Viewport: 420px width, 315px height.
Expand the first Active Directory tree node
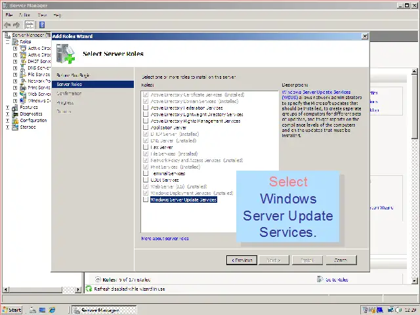[x=15, y=48]
